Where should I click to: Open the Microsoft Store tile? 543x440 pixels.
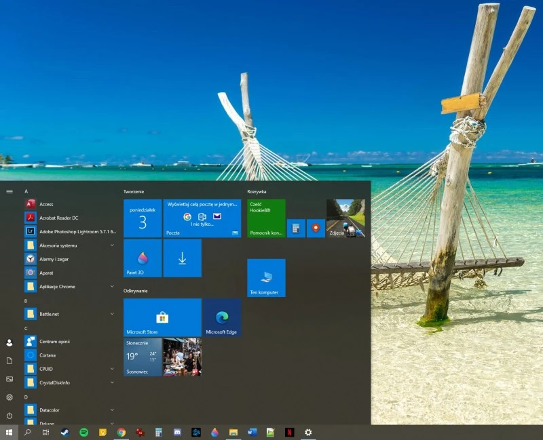(x=162, y=317)
